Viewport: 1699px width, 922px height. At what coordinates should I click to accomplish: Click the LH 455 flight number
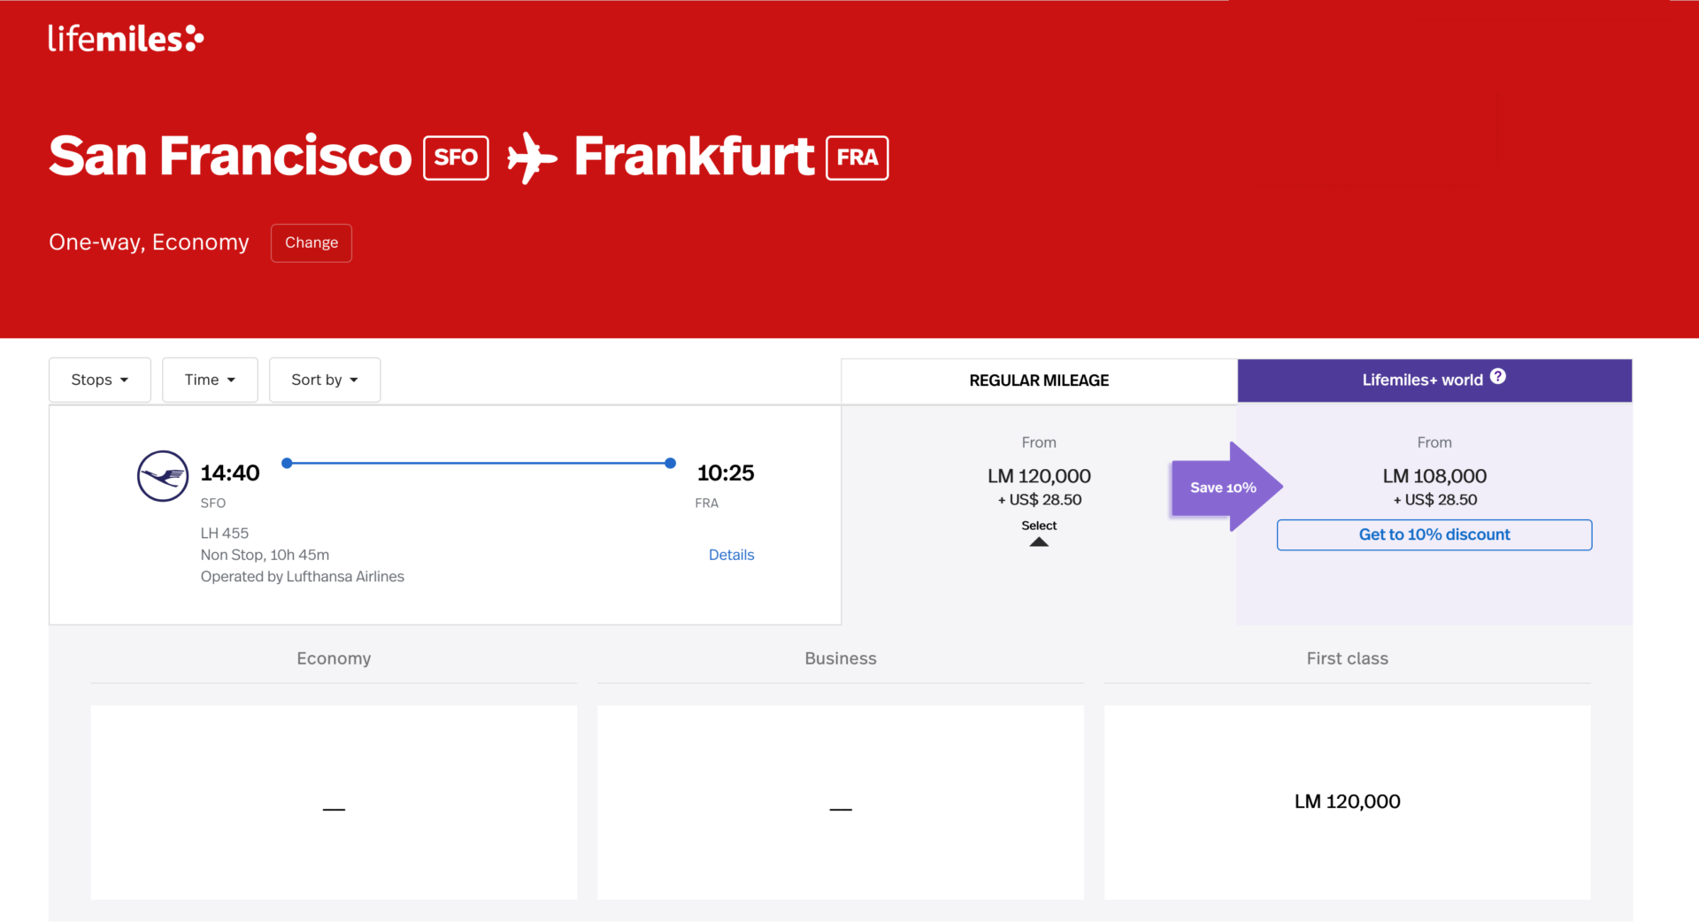pyautogui.click(x=225, y=533)
